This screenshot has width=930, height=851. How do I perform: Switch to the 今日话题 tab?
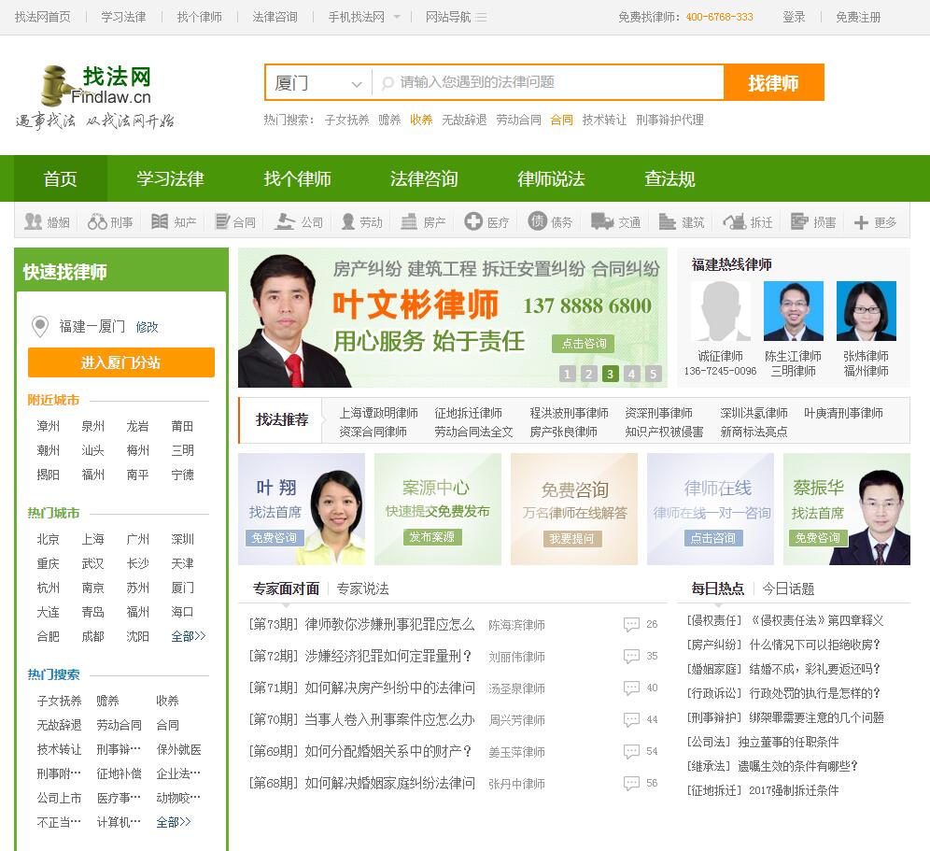pyautogui.click(x=788, y=589)
